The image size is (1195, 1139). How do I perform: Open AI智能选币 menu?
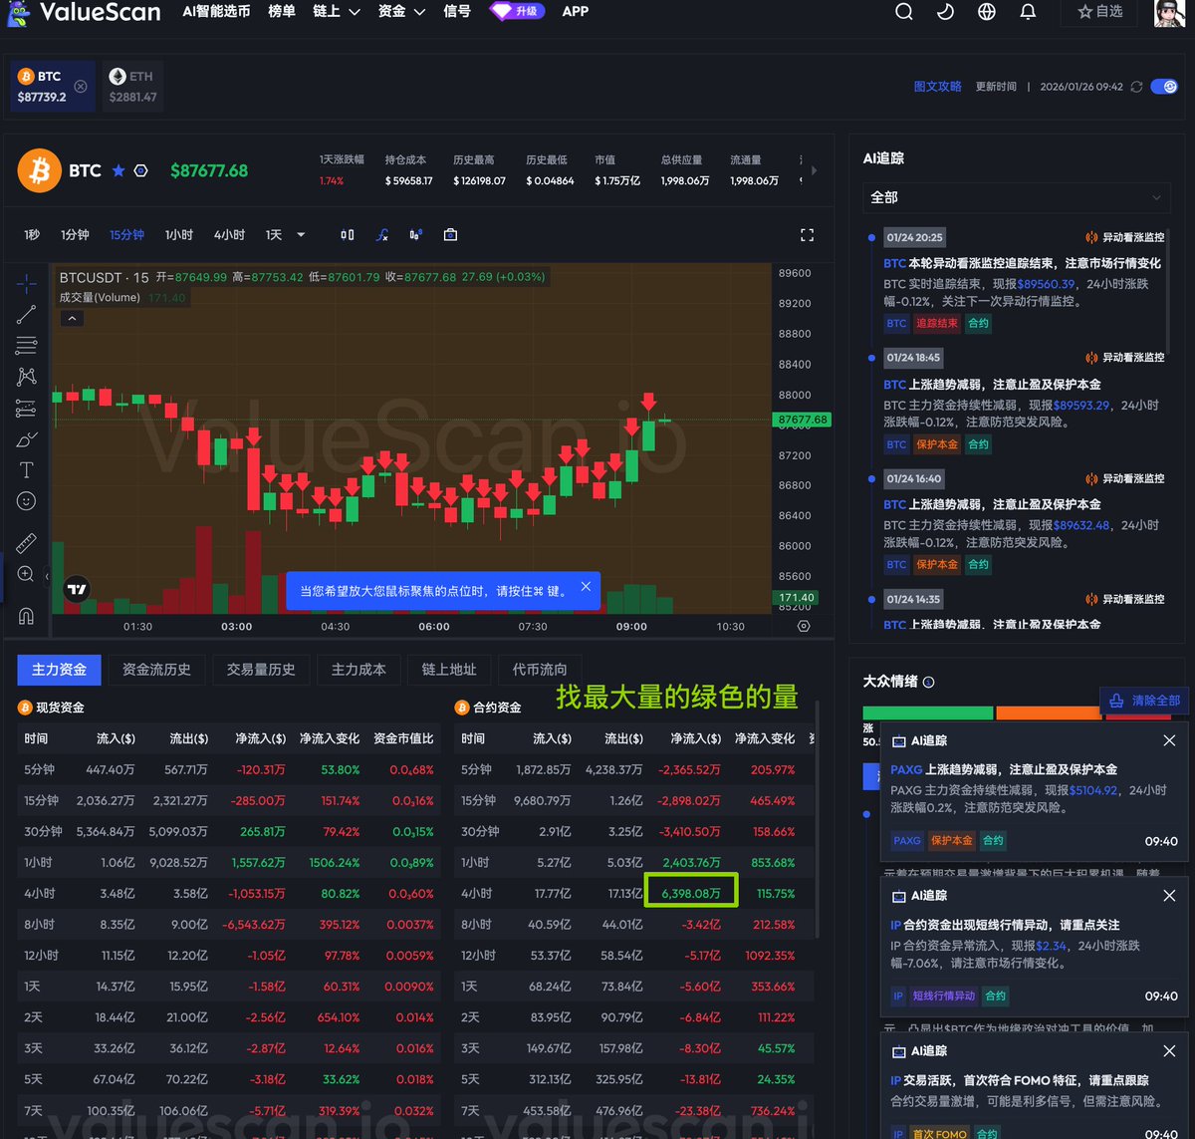(x=216, y=12)
